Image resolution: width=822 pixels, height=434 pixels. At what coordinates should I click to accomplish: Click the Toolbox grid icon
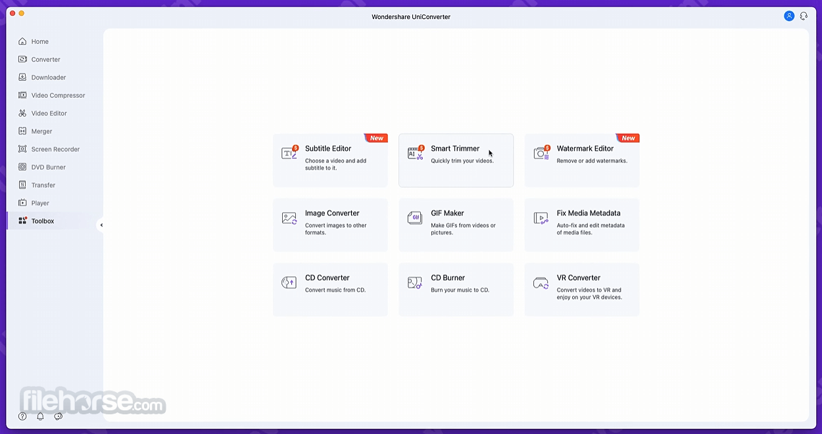tap(22, 221)
